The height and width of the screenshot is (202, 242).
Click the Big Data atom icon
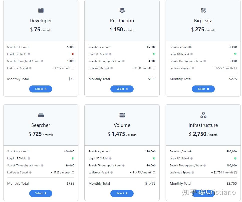pos(203,10)
